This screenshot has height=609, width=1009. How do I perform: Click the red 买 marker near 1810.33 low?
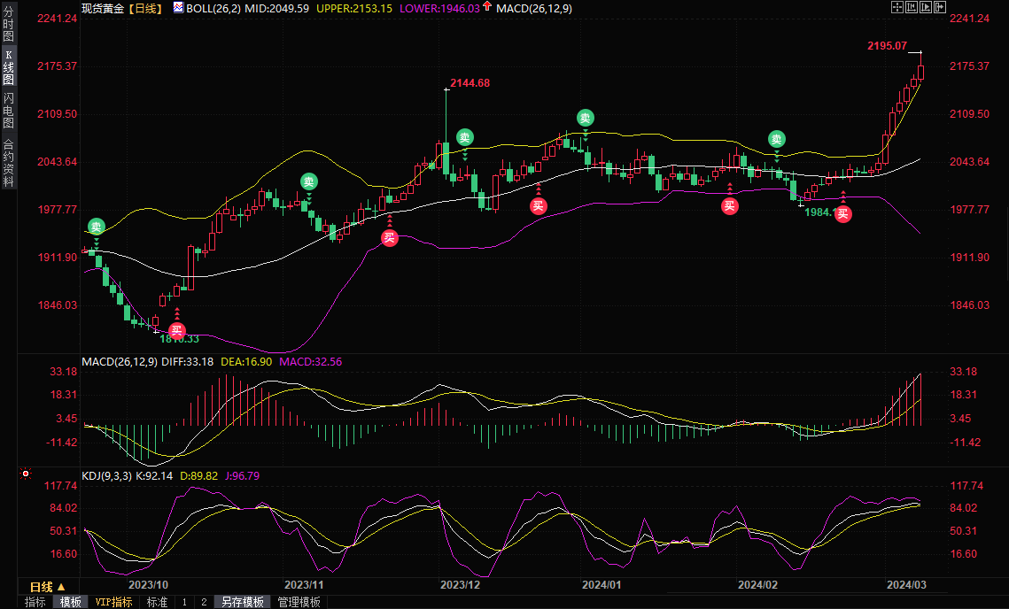pyautogui.click(x=176, y=329)
